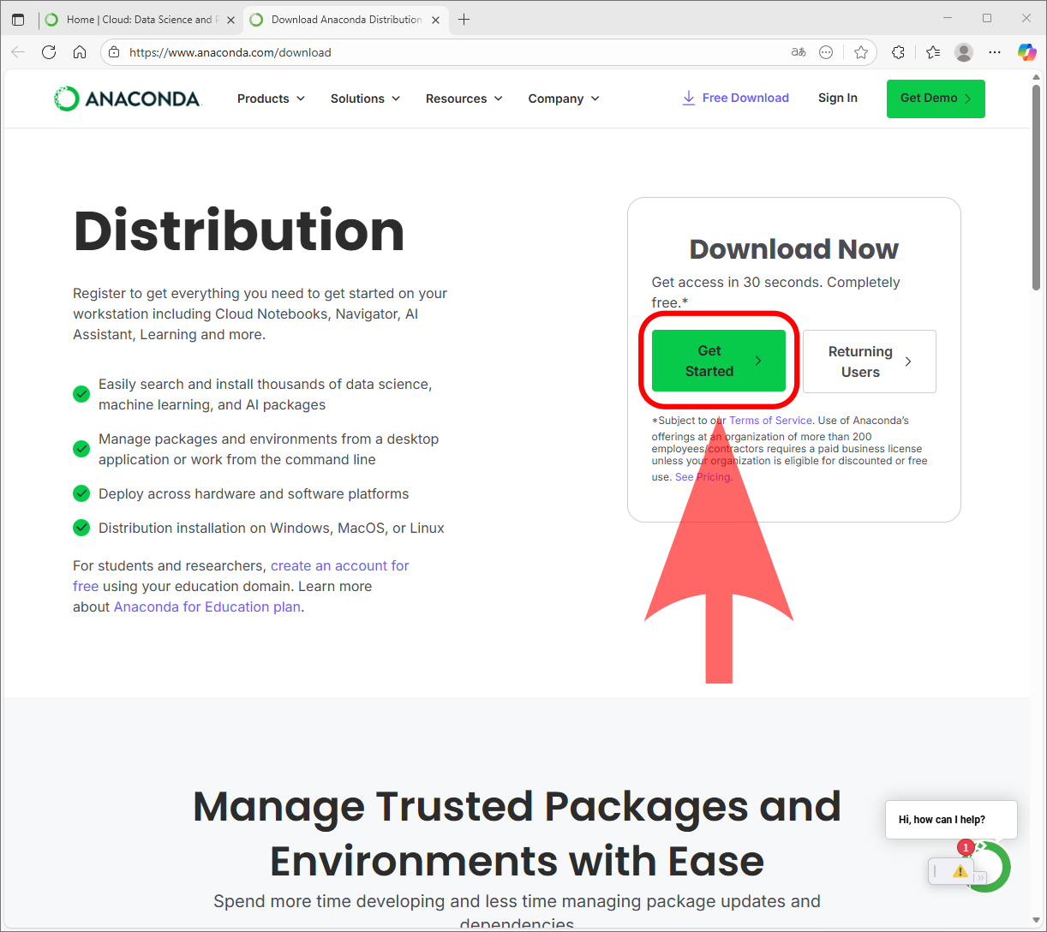
Task: Open a new browser tab
Action: [x=464, y=19]
